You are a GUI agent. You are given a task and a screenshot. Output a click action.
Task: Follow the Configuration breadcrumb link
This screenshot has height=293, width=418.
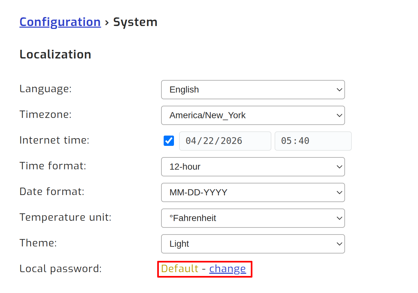[x=60, y=22]
